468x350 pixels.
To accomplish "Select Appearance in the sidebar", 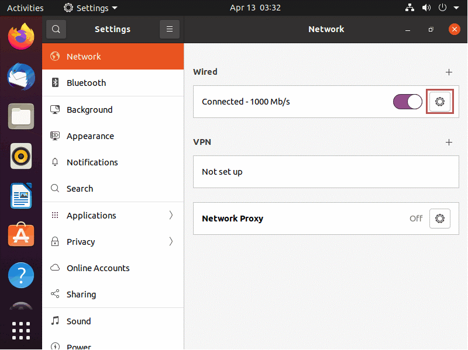I will pyautogui.click(x=113, y=136).
